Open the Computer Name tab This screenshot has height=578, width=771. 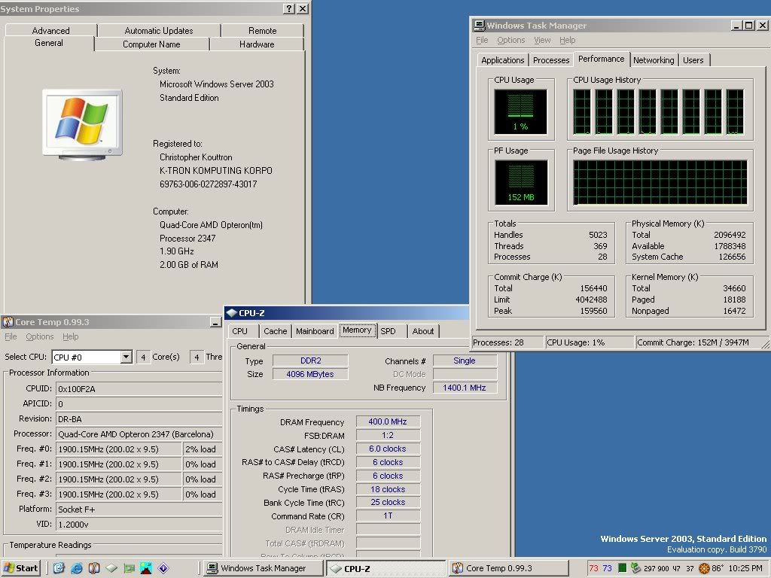tap(151, 44)
